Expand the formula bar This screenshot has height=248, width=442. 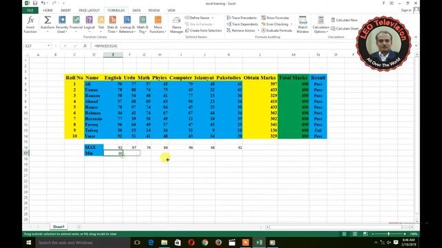(x=416, y=46)
